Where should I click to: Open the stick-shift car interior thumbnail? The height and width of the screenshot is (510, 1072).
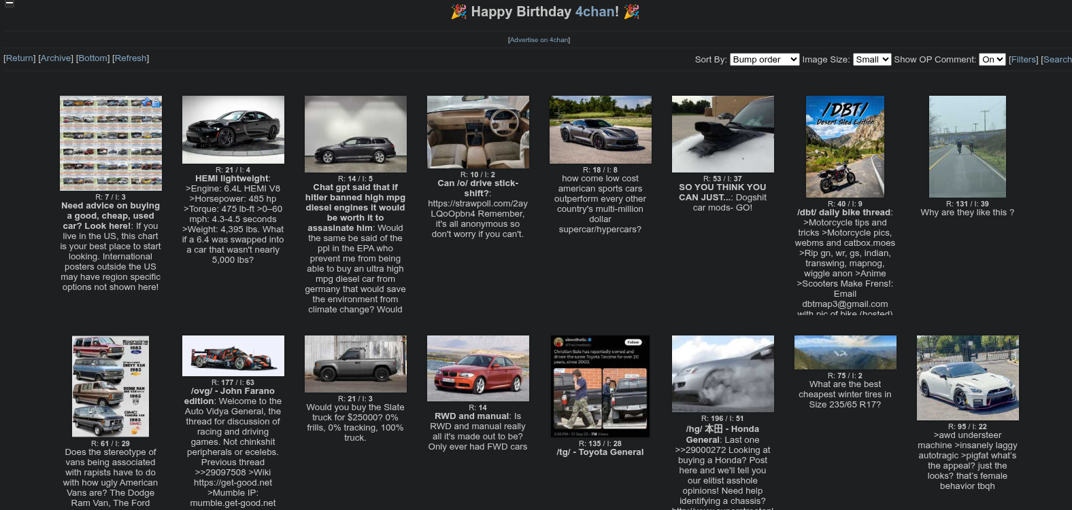point(478,132)
